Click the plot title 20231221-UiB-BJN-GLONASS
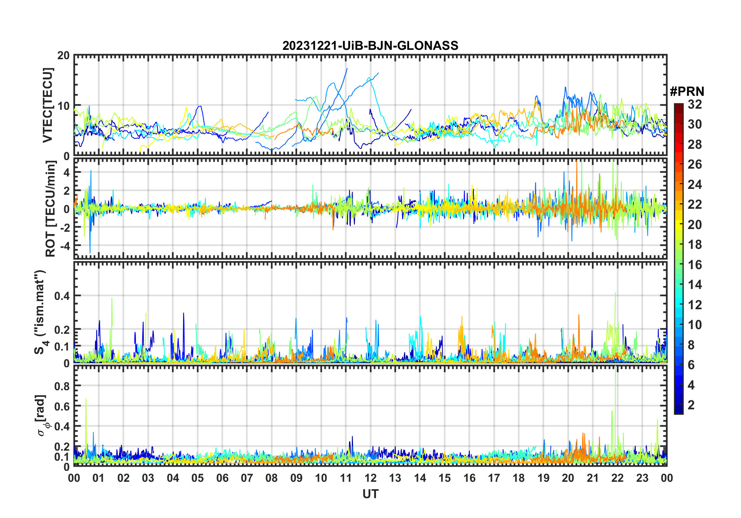Screen dimensions: 741x518 click(x=370, y=46)
